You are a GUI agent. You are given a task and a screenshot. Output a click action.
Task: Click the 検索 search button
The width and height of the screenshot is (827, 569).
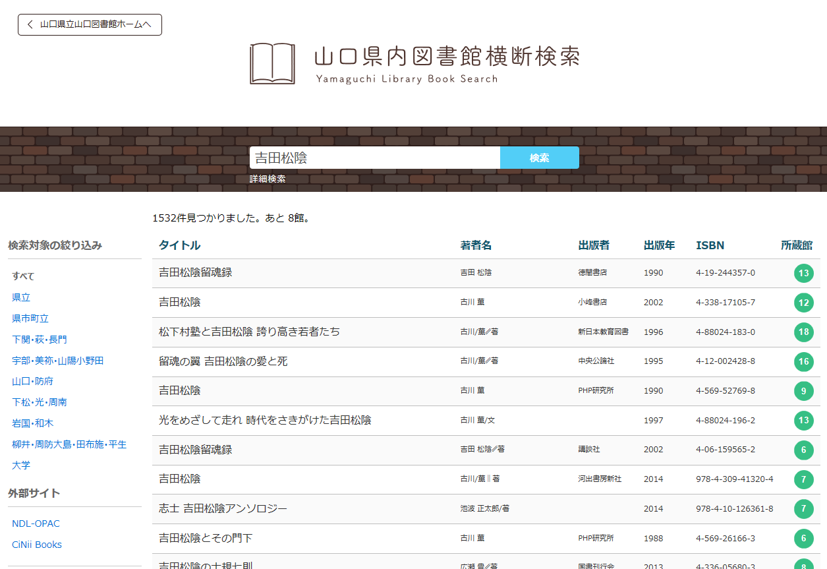tap(539, 158)
